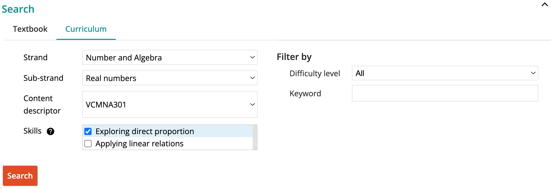551x189 pixels.
Task: Click the Strand dropdown arrow chevron
Action: (252, 57)
